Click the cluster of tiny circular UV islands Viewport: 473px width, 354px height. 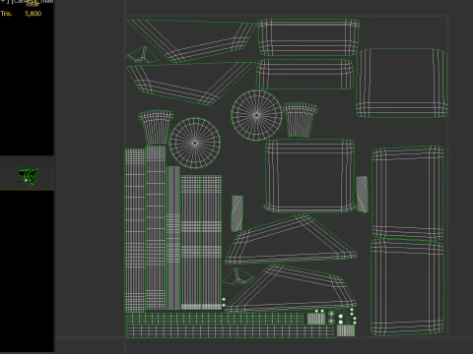[x=342, y=317]
